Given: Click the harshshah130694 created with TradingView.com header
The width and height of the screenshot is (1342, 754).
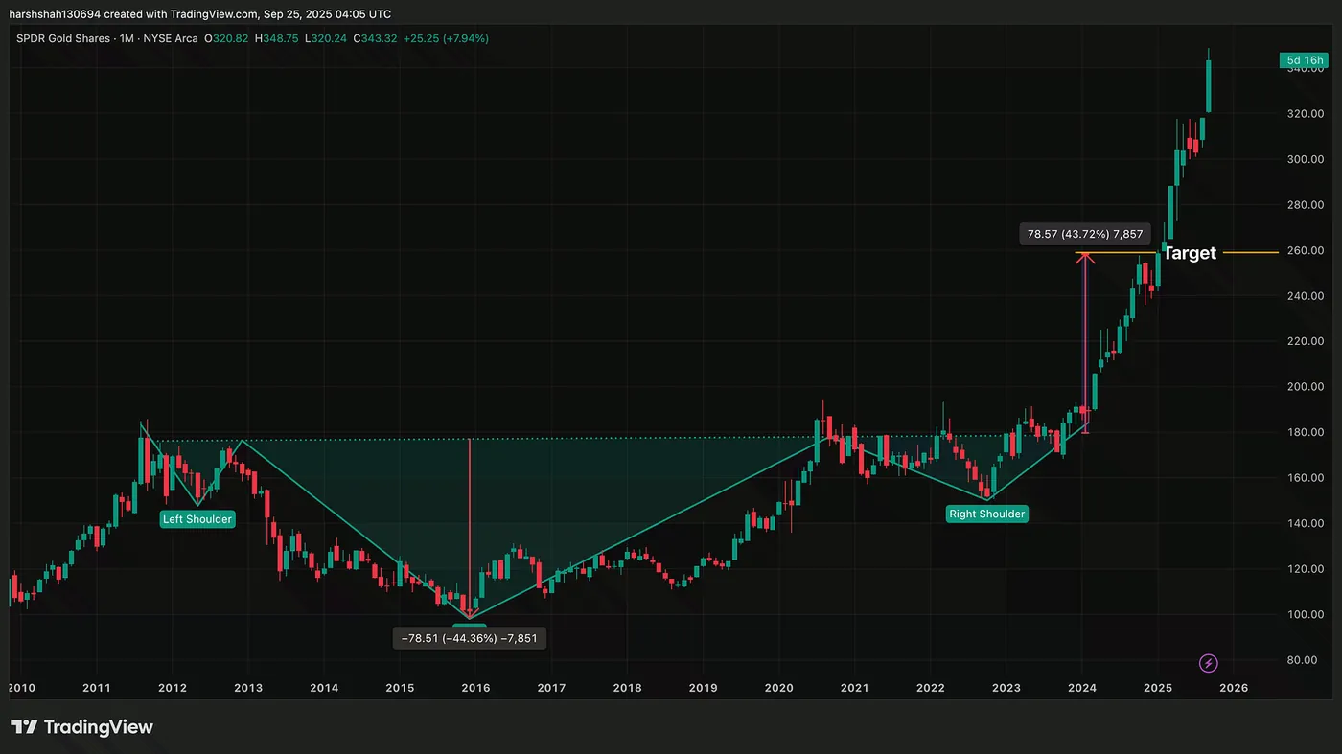Looking at the screenshot, I should (200, 14).
